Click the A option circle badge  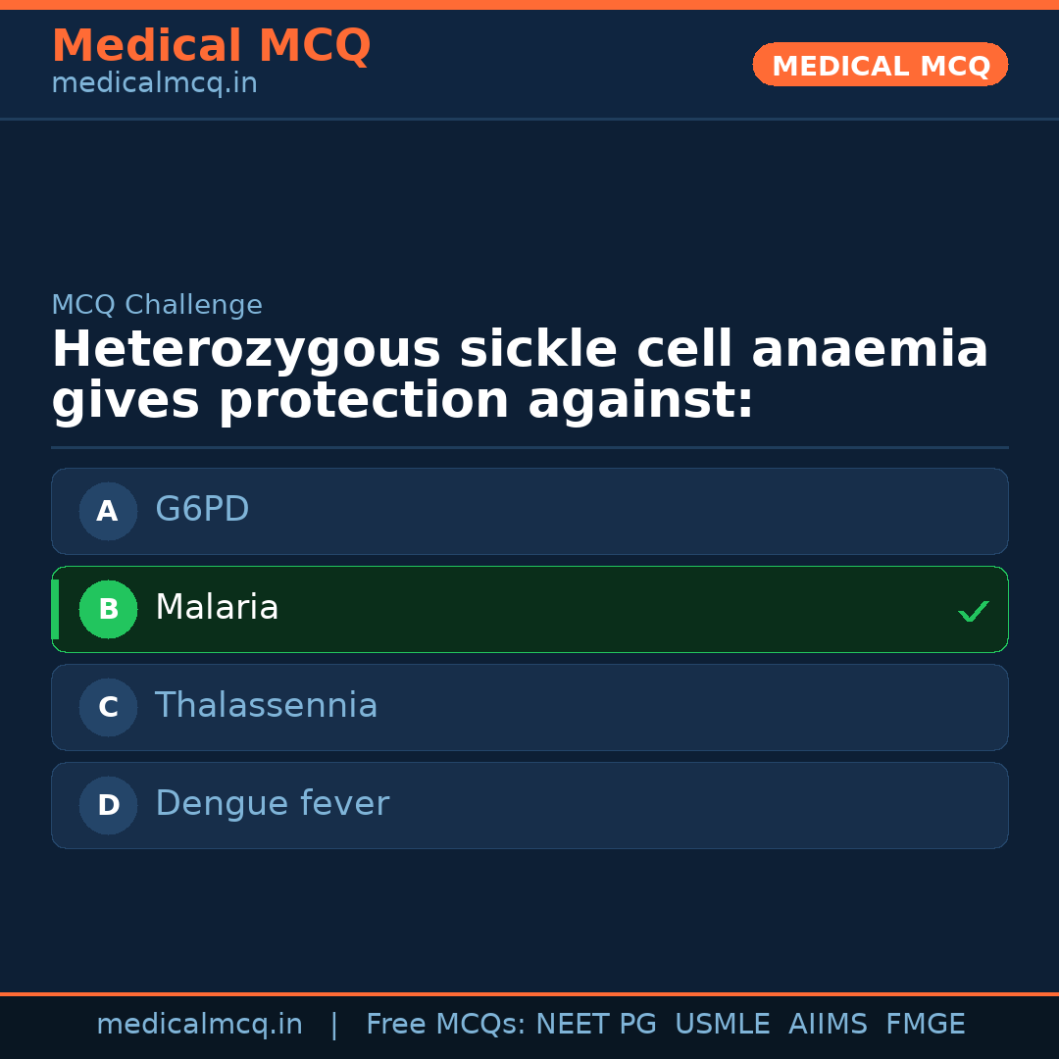[x=108, y=511]
